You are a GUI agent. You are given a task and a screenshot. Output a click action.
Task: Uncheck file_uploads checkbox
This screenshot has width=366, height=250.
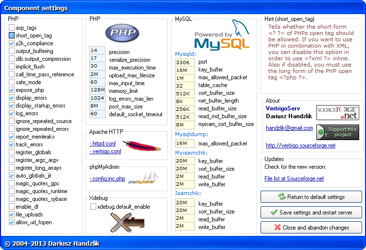coord(12,214)
